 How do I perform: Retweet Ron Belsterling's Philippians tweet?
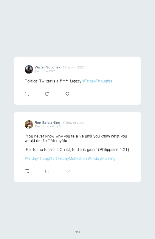[x=47, y=171]
